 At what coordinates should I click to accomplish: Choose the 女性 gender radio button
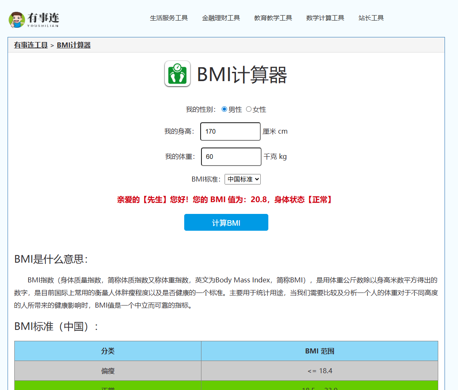(249, 109)
